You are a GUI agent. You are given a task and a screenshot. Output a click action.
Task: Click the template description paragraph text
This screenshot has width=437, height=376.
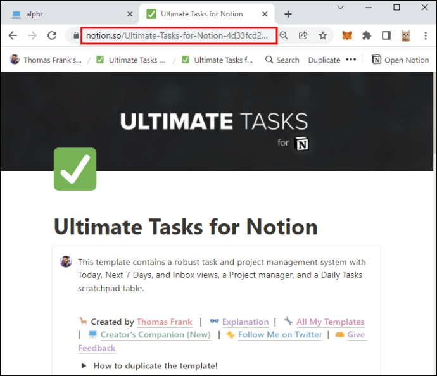pyautogui.click(x=222, y=275)
